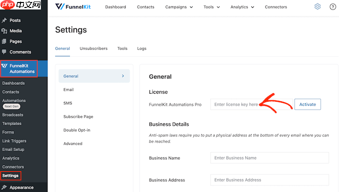Click the Activate license button
This screenshot has height=192, width=339.
point(308,104)
